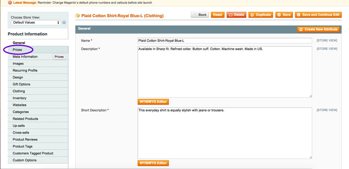Open WYSIWYG Editor for Description
Screen dimensions: 349x169
click(x=153, y=102)
